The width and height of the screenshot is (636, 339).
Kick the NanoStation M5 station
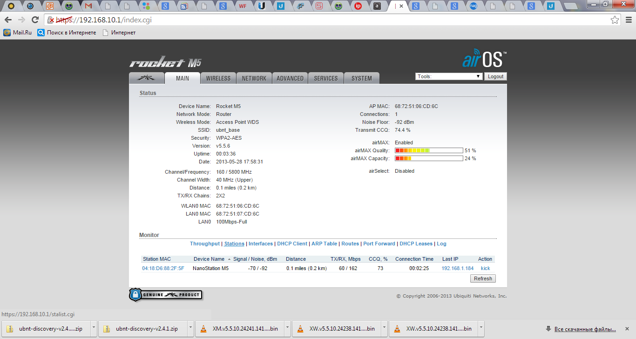click(x=485, y=268)
